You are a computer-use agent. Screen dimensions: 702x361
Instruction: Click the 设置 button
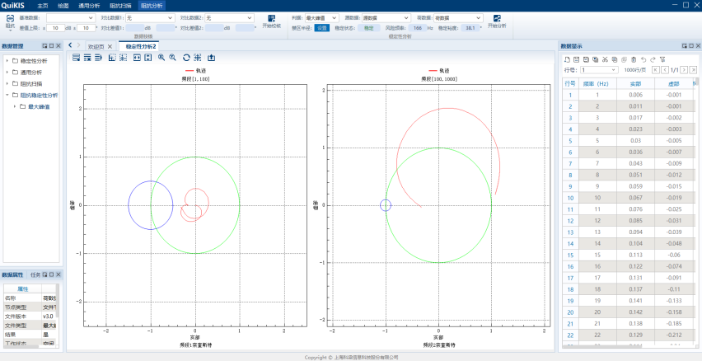pos(322,28)
